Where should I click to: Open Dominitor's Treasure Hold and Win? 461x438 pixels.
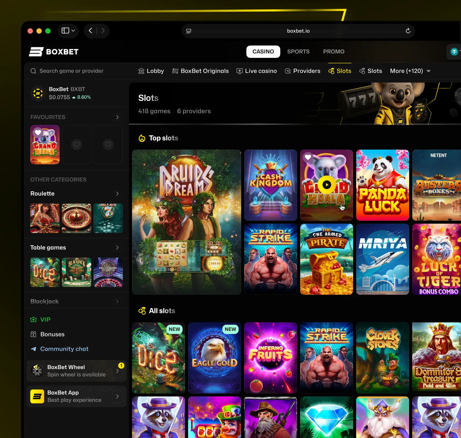point(437,358)
